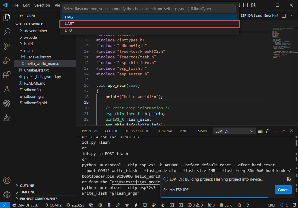Viewport: 298px width, 208px height.
Task: Switch to the TERMINAL tab
Action: point(165,131)
